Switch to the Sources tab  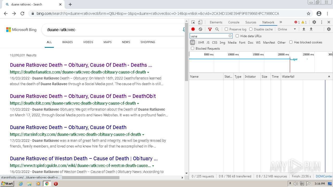tap(251, 22)
